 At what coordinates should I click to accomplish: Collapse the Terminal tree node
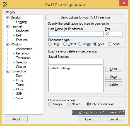8,26
